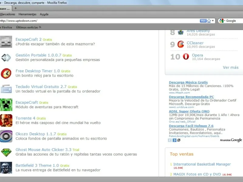Click next ads arrow in Google ads
Image resolution: width=243 pixels, height=182 pixels.
click(x=174, y=140)
